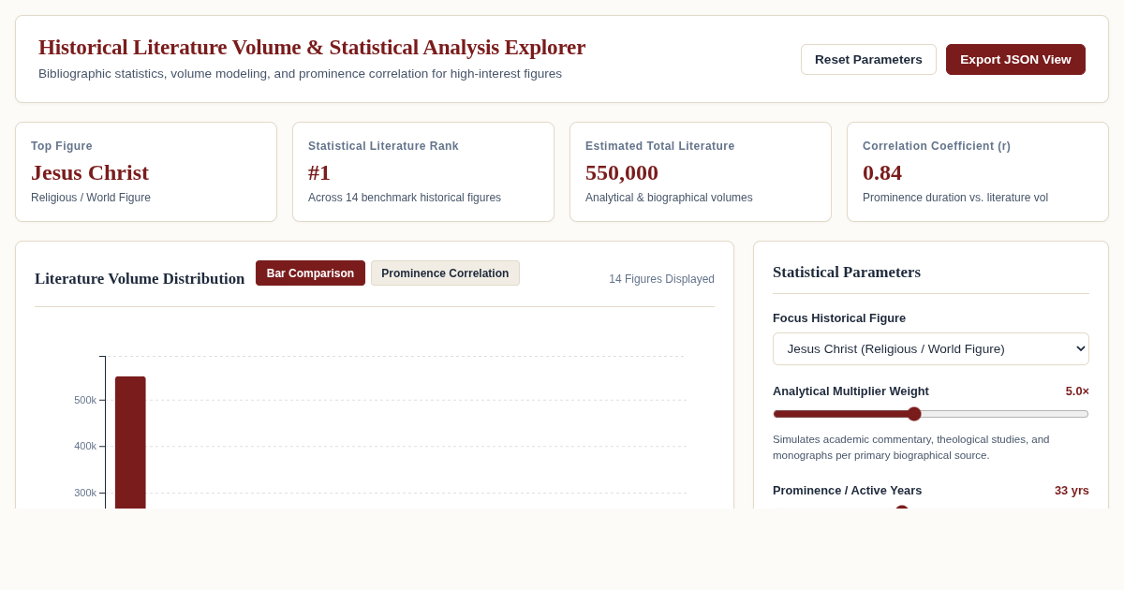Click the '14 Figures Displayed' label
This screenshot has width=1124, height=590.
pos(661,279)
